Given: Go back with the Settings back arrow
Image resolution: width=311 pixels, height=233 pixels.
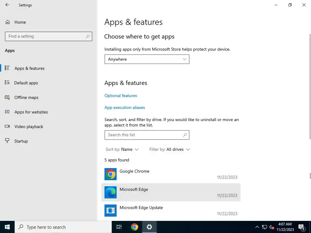Looking at the screenshot, I should (7, 5).
